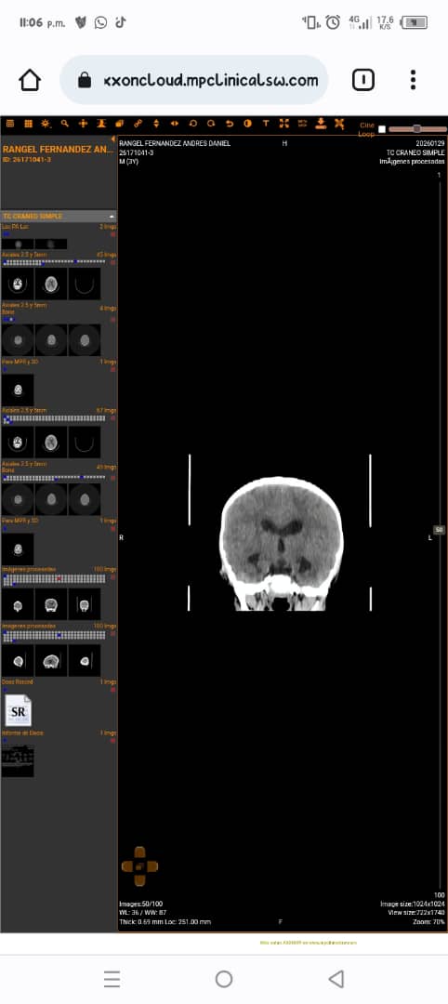Click the orange navigation cross pad
Image resolution: width=448 pixels, height=1004 pixels.
coord(139,866)
